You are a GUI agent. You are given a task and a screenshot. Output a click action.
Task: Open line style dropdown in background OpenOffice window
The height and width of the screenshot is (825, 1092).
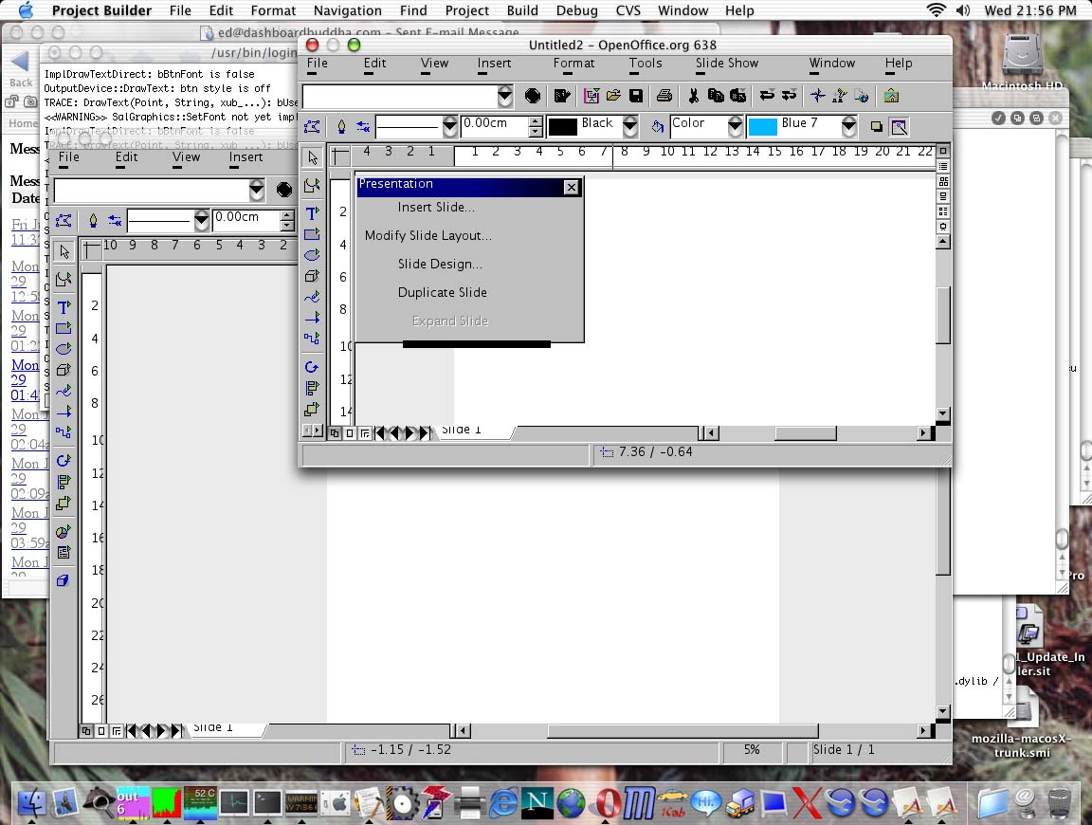(x=201, y=221)
